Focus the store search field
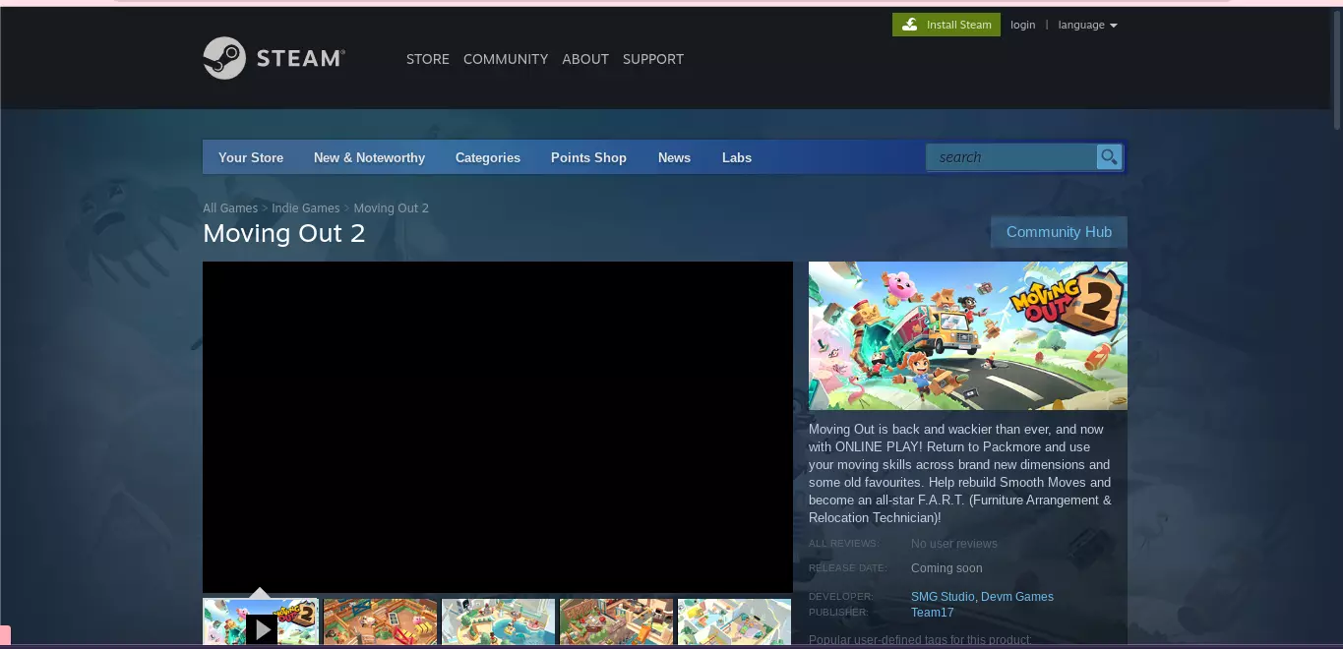 coord(1011,157)
